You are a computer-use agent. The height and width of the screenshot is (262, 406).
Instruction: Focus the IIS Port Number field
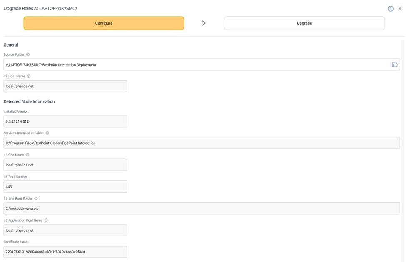[65, 187]
